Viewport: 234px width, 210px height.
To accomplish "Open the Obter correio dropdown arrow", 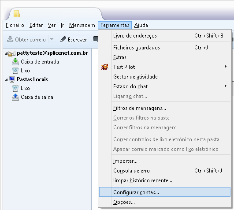I will (x=52, y=39).
